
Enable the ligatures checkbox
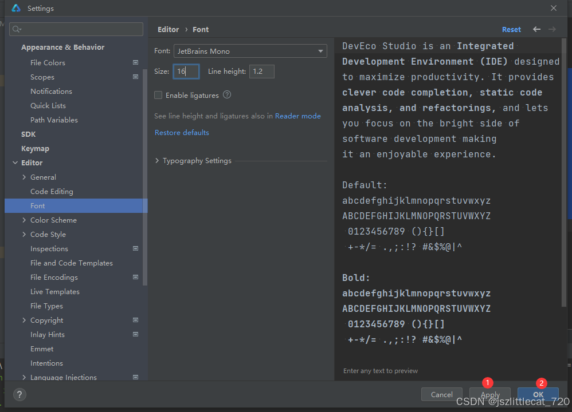[159, 96]
